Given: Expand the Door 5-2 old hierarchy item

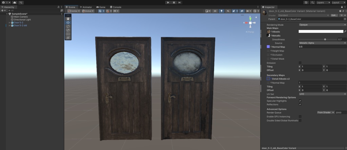Looking at the screenshot, I should 9,25.
